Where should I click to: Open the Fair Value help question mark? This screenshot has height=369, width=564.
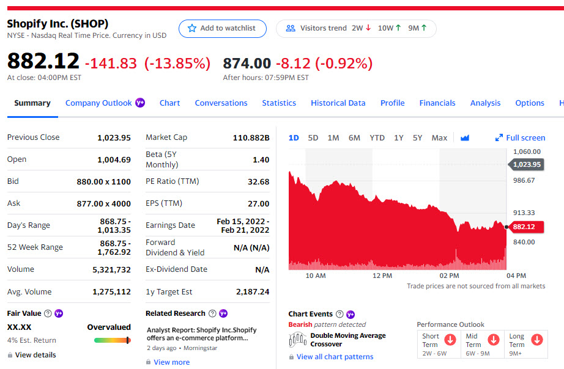pos(48,313)
